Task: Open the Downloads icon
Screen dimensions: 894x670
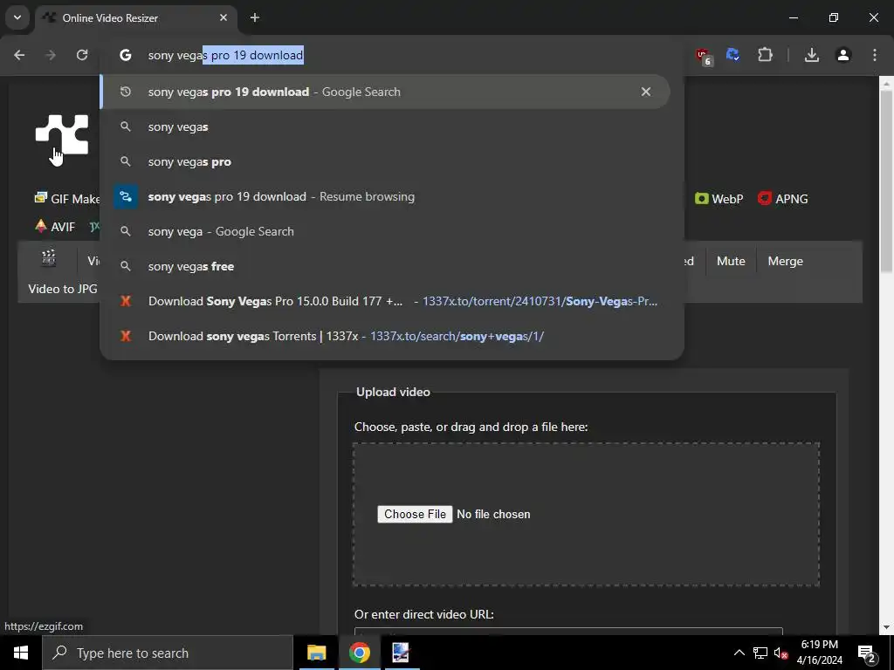Action: pyautogui.click(x=812, y=55)
